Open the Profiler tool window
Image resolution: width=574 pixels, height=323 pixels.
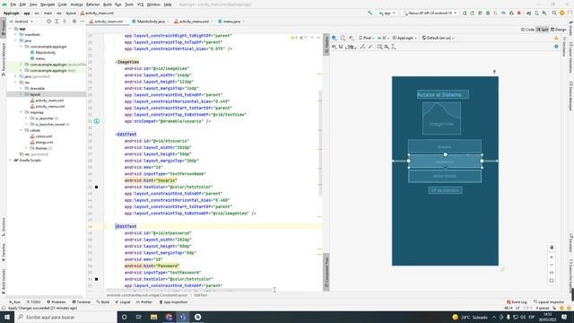point(144,302)
